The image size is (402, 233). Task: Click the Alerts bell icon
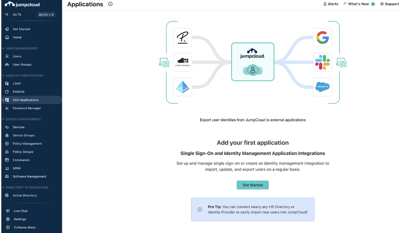(x=331, y=4)
